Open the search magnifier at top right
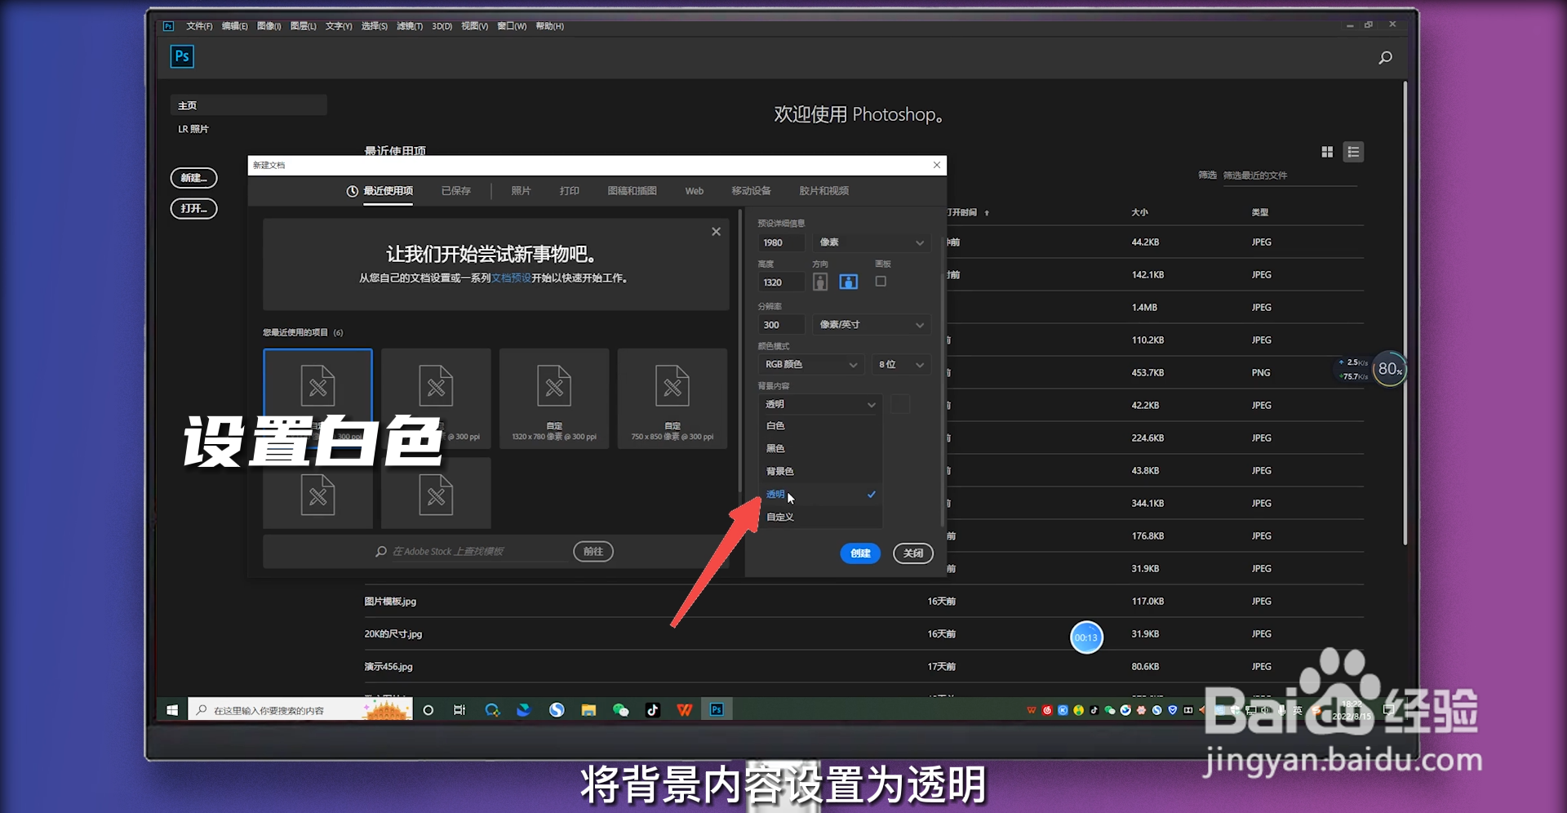Screen dimensions: 1567x813 (x=1385, y=57)
